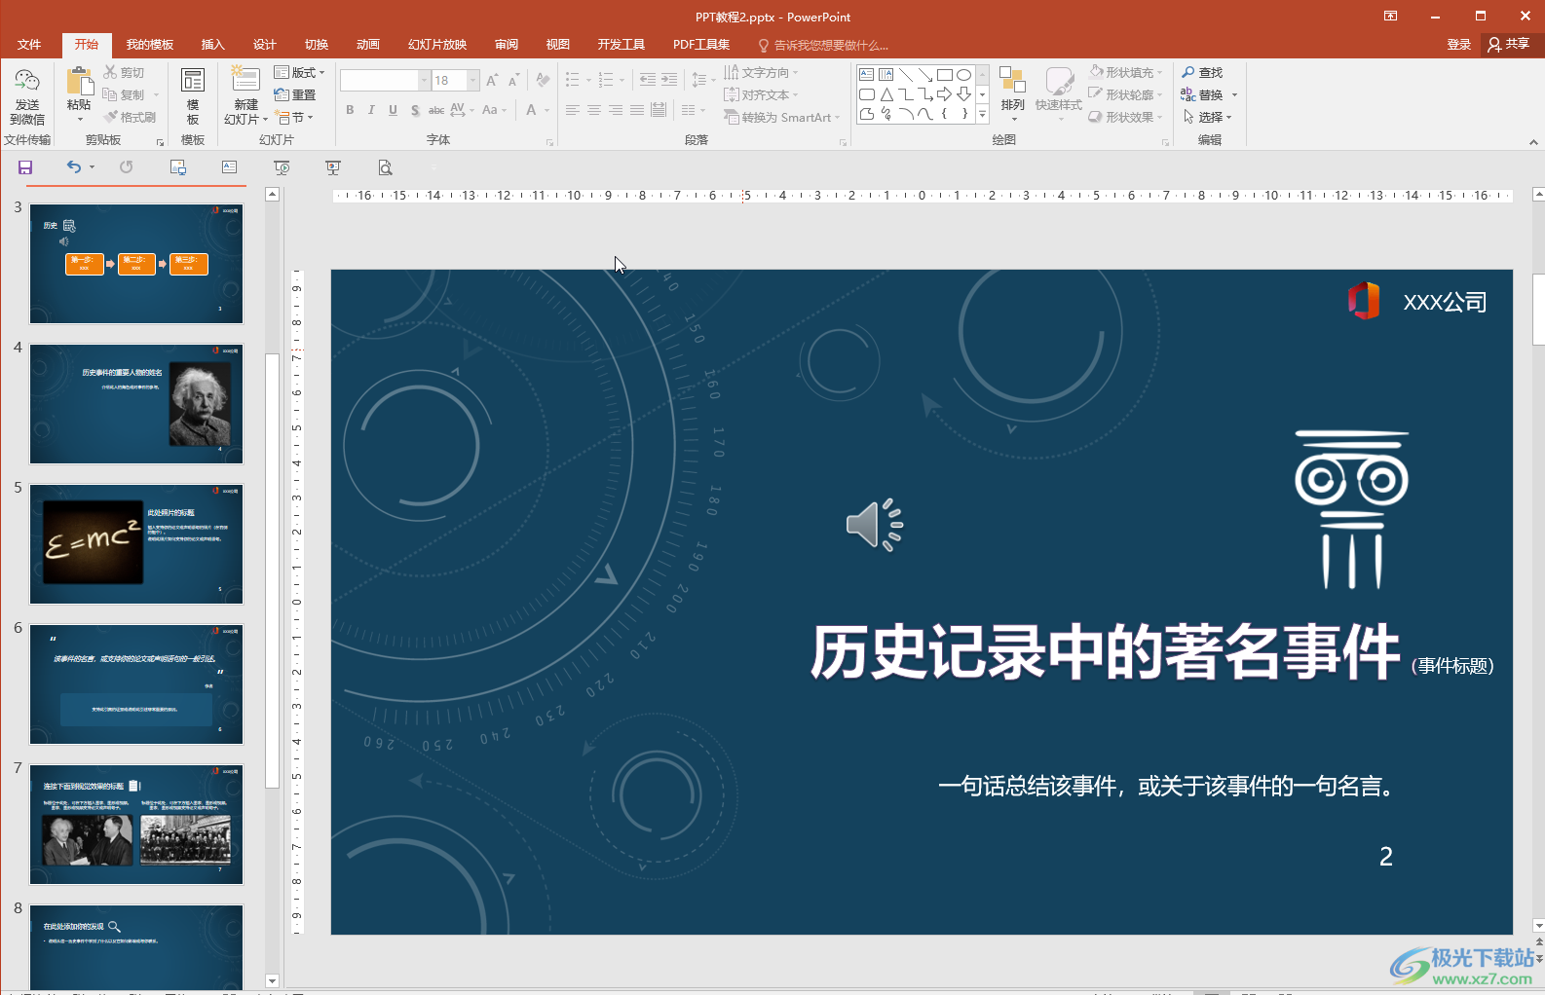This screenshot has height=995, width=1545.
Task: Toggle bold (B) formatting
Action: pos(350,110)
